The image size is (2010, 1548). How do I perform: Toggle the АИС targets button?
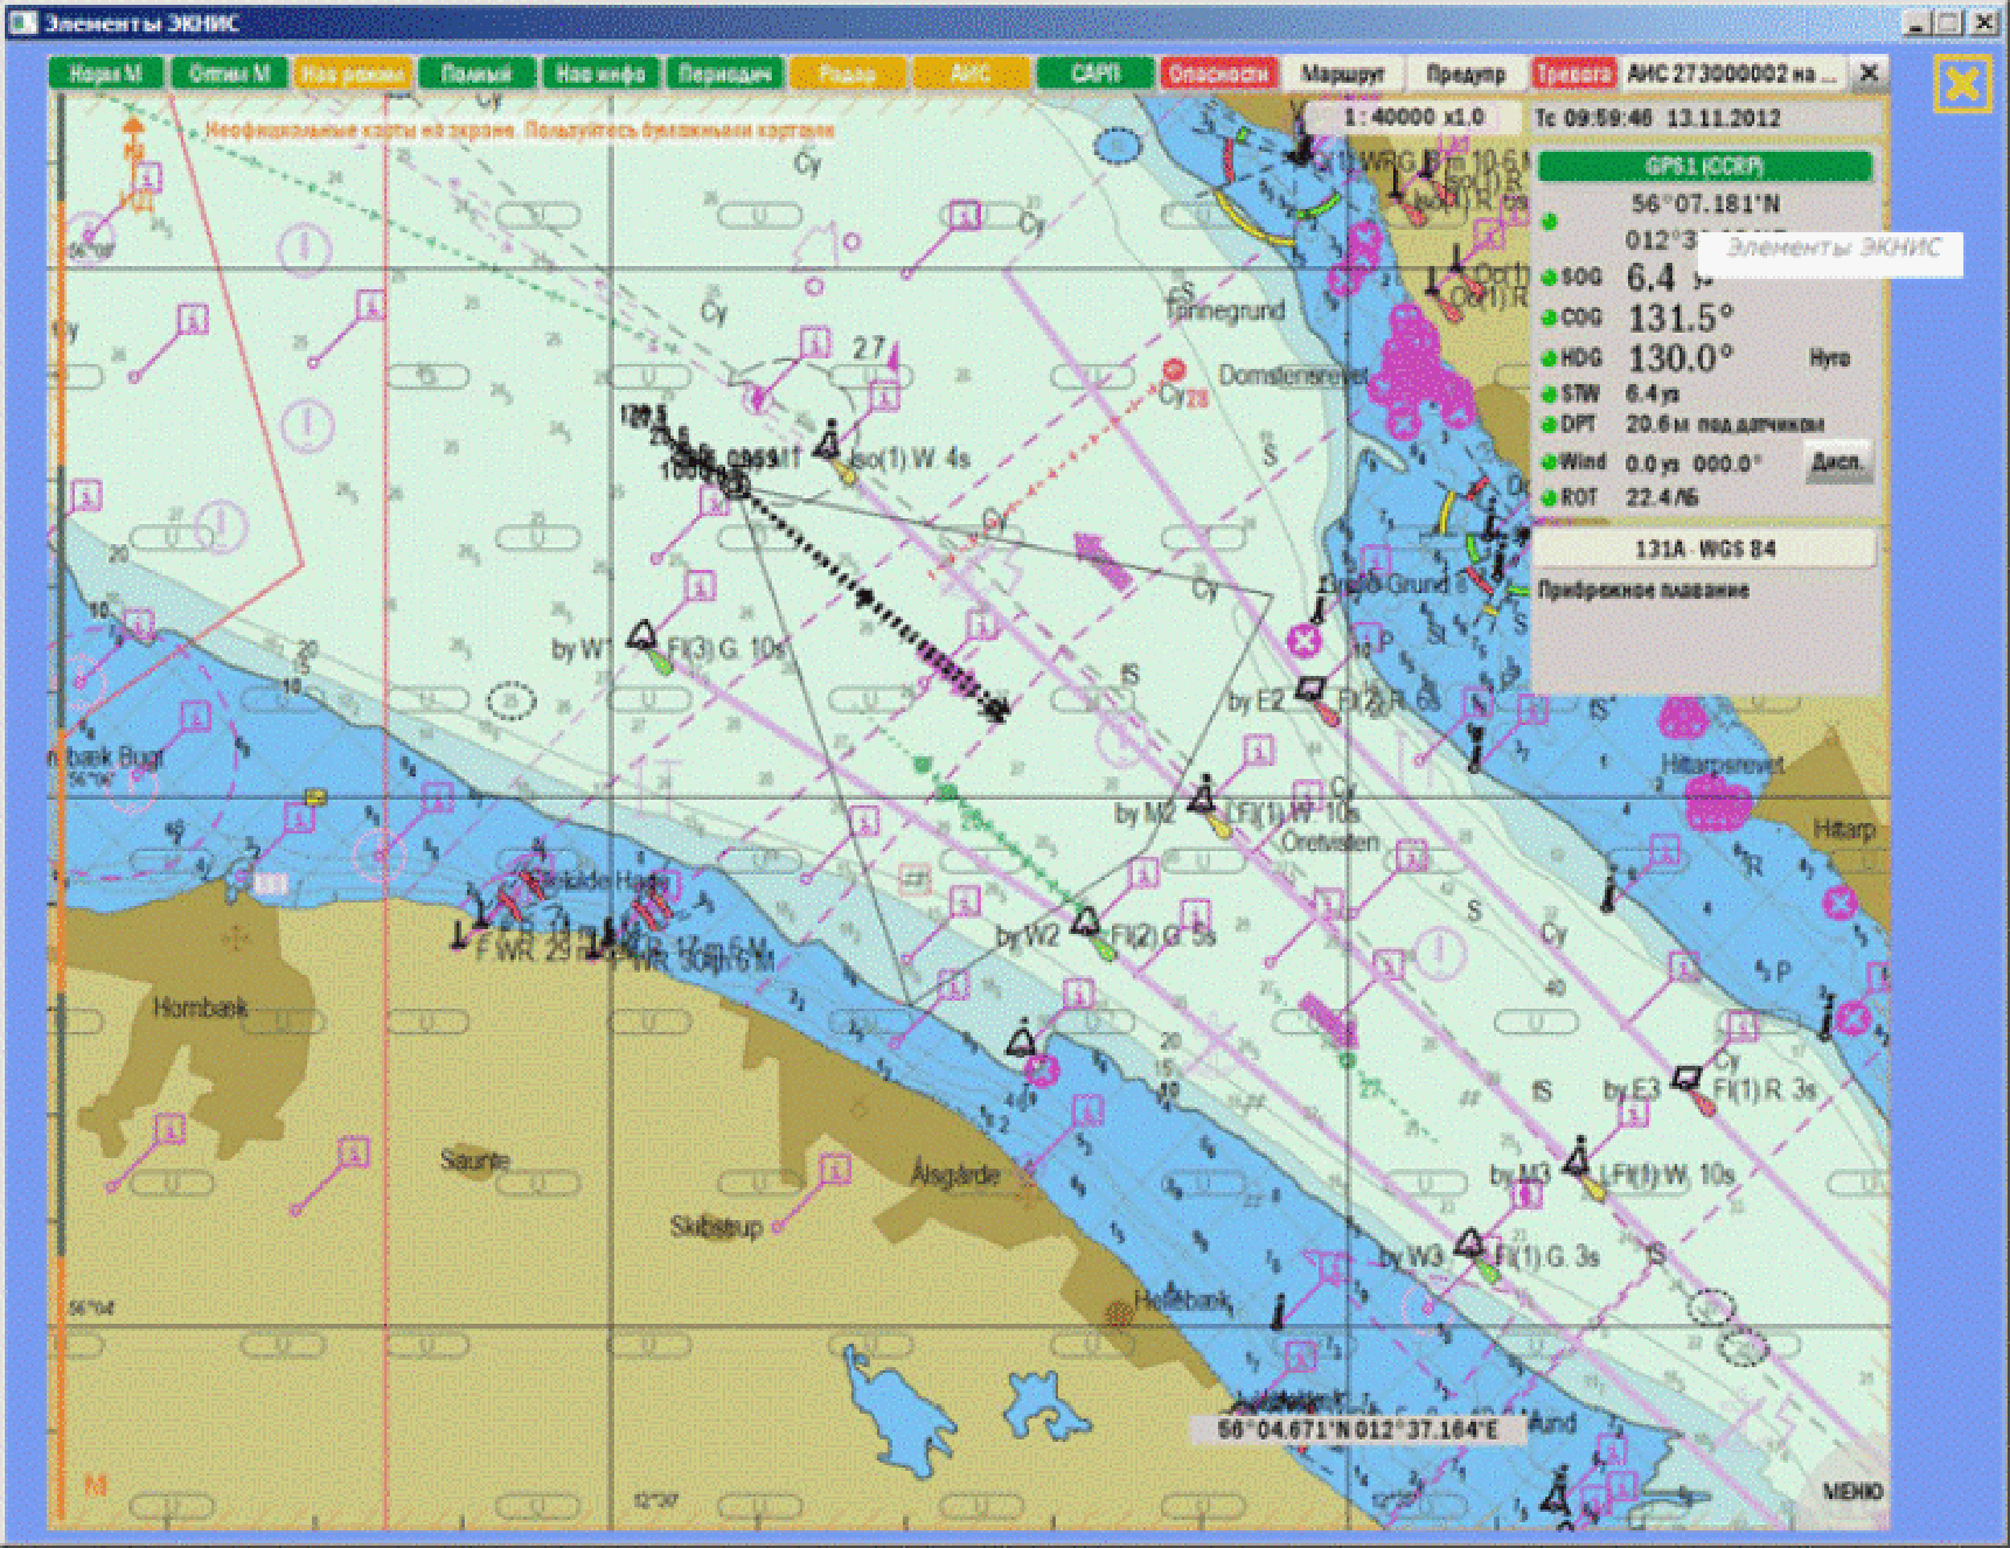click(971, 74)
